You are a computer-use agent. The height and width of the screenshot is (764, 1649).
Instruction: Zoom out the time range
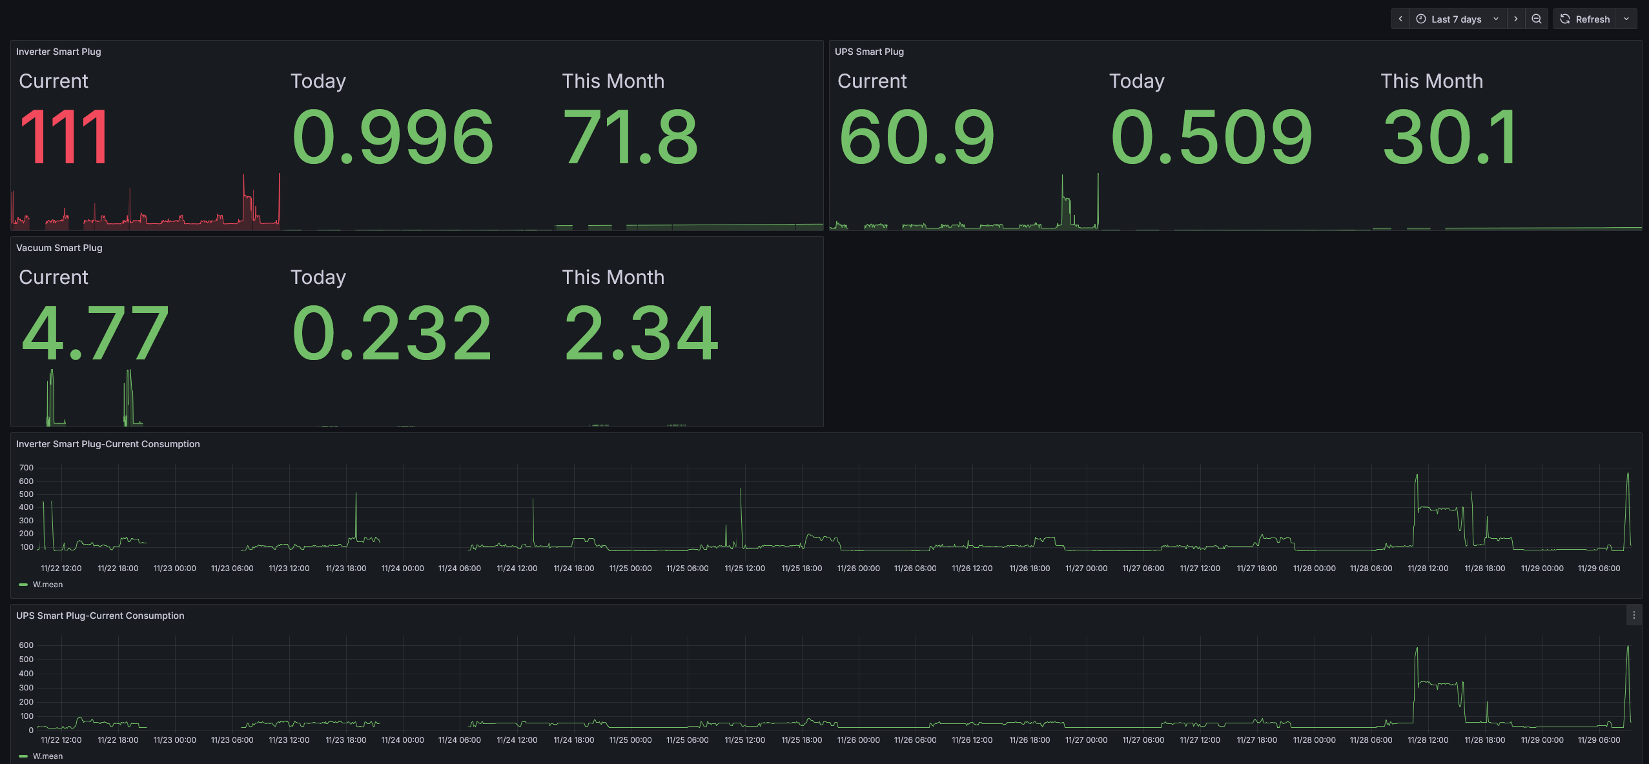tap(1537, 19)
